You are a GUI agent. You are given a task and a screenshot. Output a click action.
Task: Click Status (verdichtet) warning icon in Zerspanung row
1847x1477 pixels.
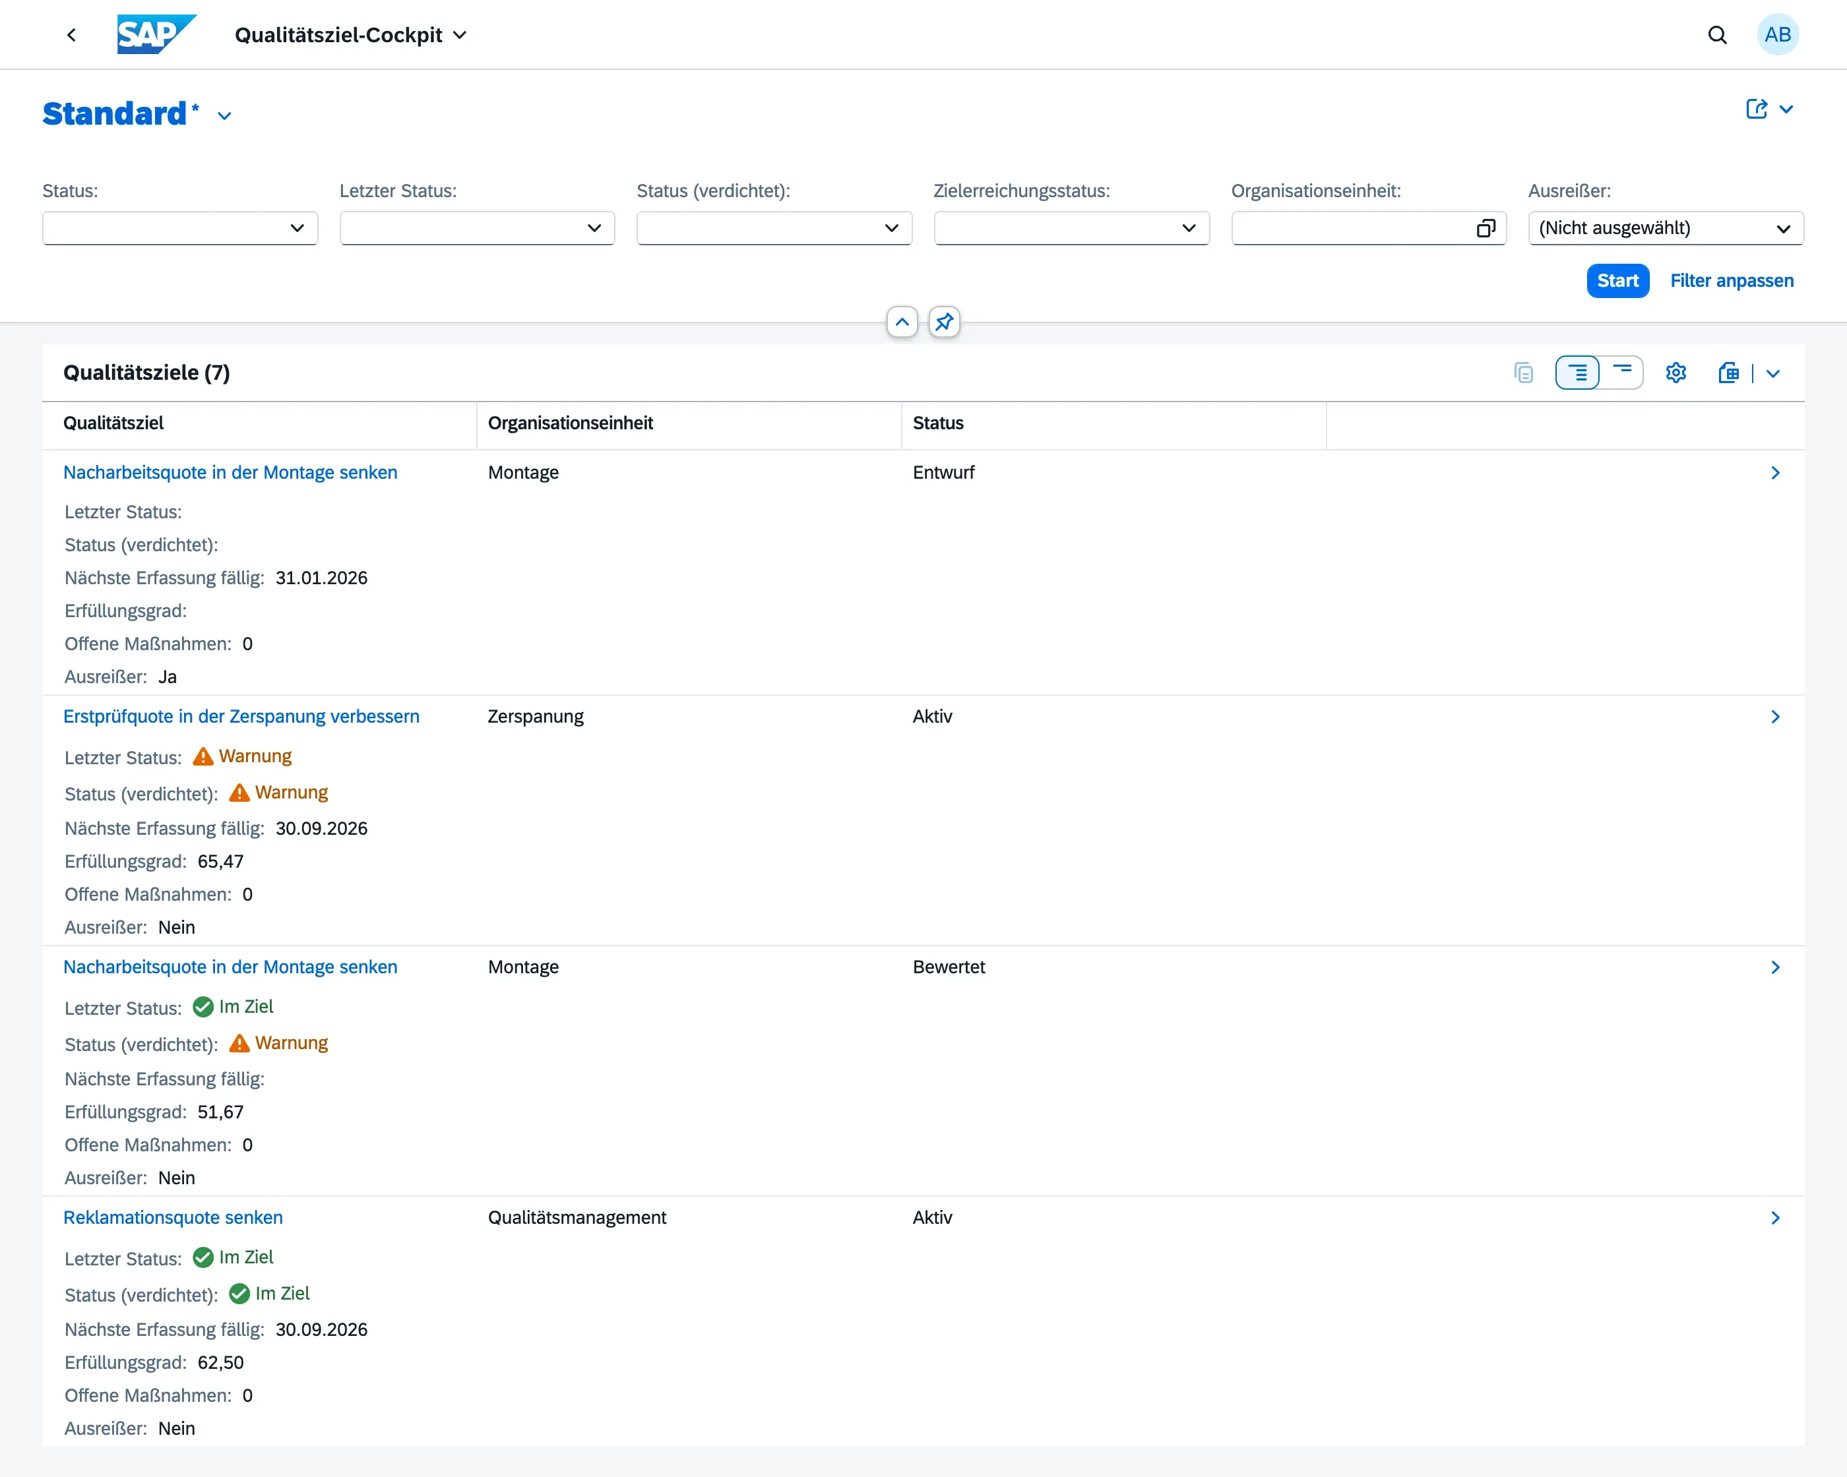pos(240,793)
